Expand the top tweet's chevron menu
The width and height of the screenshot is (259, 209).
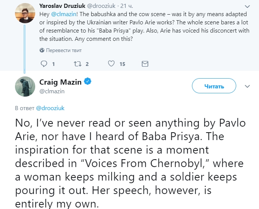[247, 6]
